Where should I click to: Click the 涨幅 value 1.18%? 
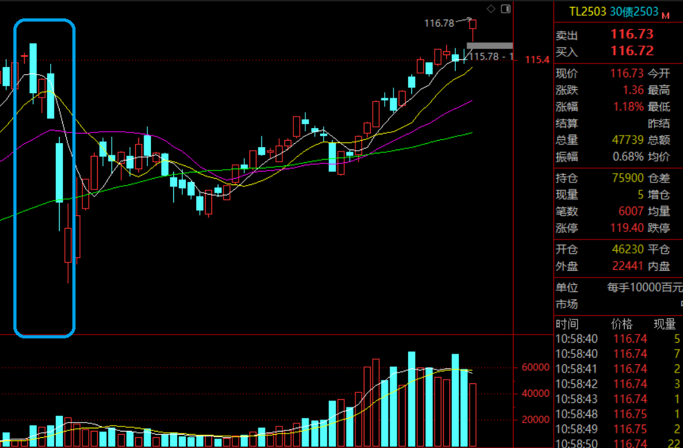click(628, 106)
